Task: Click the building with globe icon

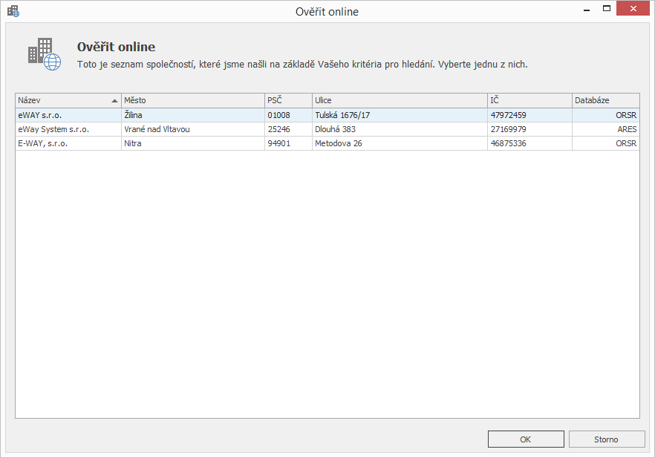Action: click(45, 54)
